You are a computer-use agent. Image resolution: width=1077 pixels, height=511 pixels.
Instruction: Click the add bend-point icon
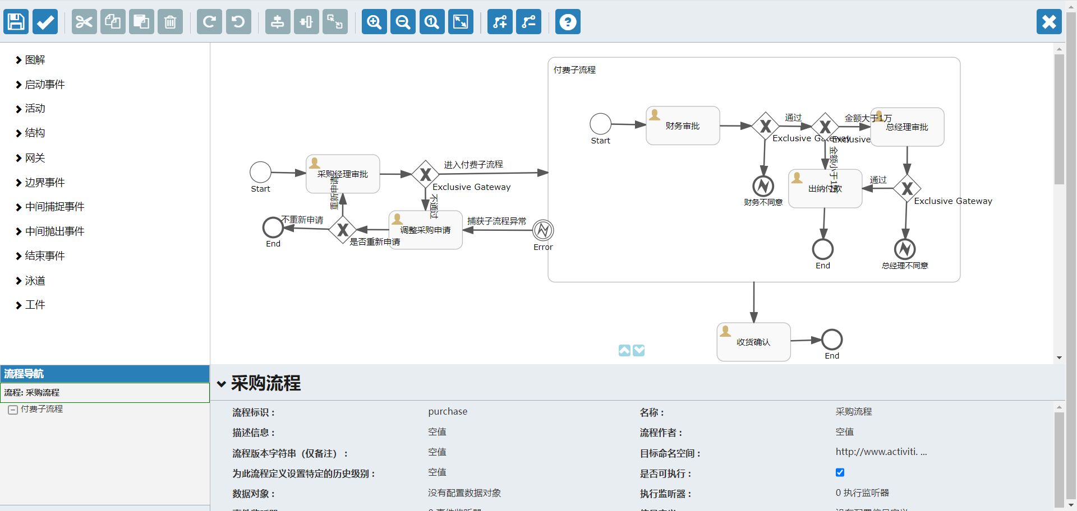pyautogui.click(x=500, y=22)
